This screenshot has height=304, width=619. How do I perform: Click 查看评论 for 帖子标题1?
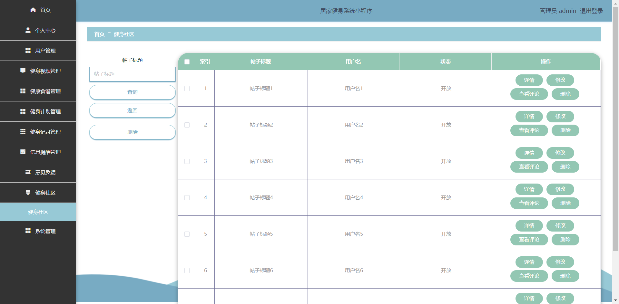point(529,94)
